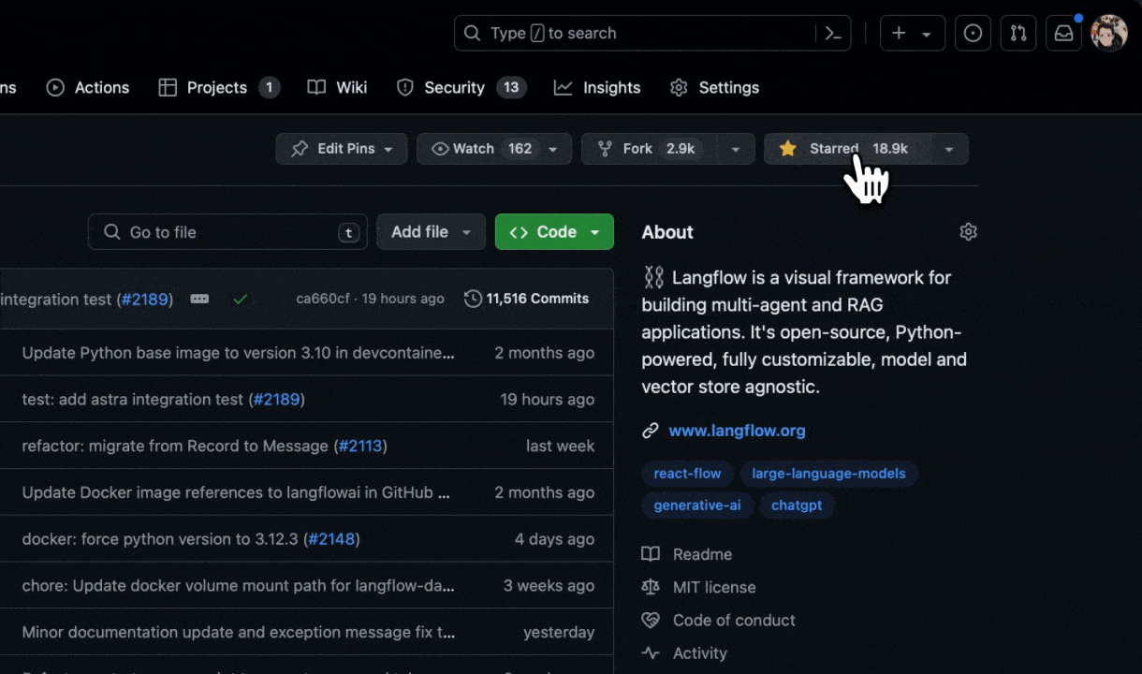The width and height of the screenshot is (1142, 674).
Task: Open the Notifications inbox icon
Action: click(x=1064, y=33)
